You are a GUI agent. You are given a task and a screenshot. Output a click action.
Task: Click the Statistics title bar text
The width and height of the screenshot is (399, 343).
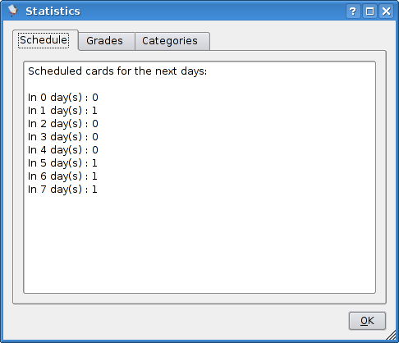pyautogui.click(x=53, y=11)
